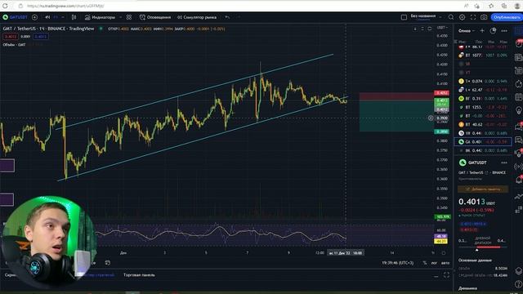Open the USDT currency dropdown on price scale
Viewport: 523px width, 294px height.
tap(442, 28)
